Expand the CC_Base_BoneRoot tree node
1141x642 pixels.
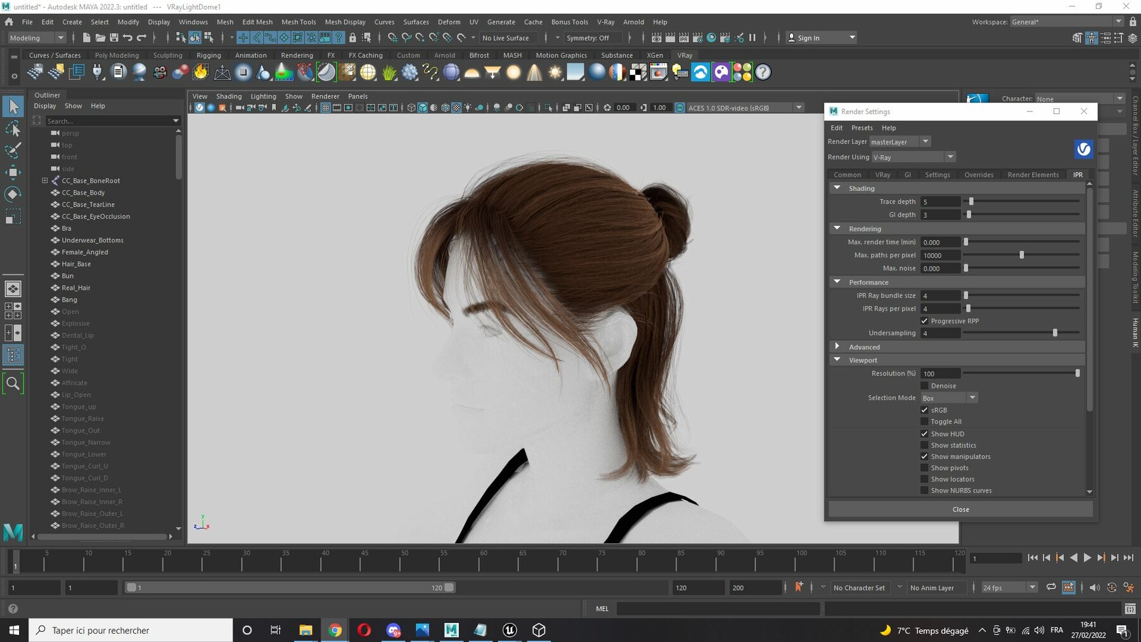pos(45,181)
